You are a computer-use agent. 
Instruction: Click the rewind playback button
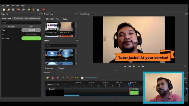pos(130,66)
